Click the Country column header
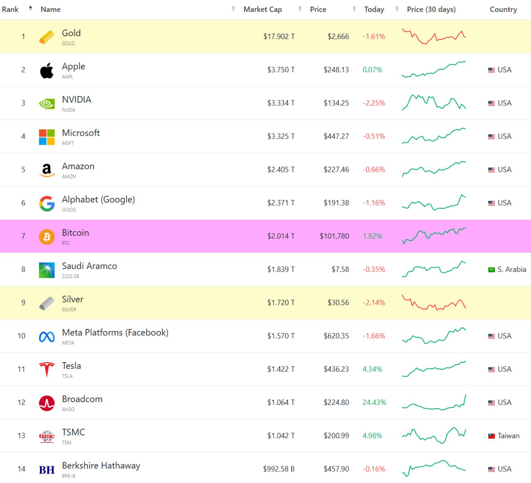This screenshot has height=483, width=531. (x=503, y=9)
